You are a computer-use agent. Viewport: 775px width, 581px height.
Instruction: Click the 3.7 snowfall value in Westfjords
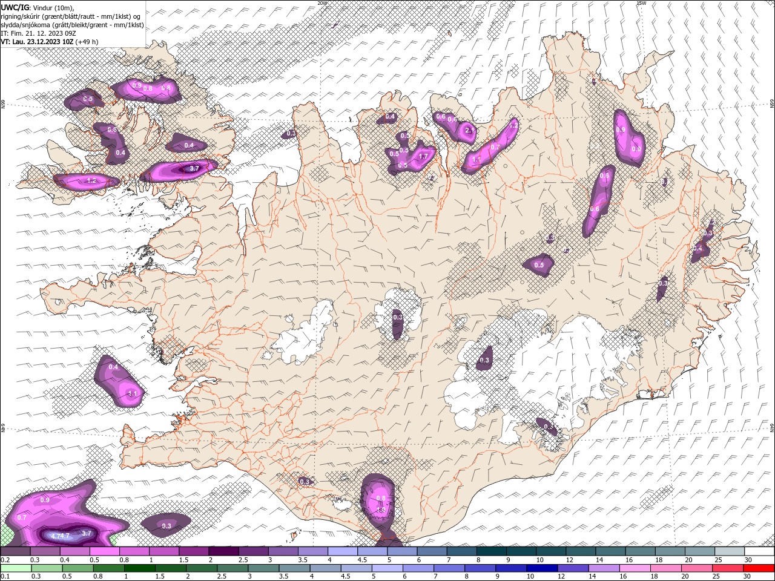point(194,169)
